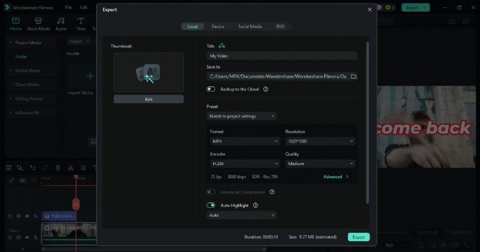
Task: Select the Audio icon in the top toolbar
Action: click(x=61, y=23)
